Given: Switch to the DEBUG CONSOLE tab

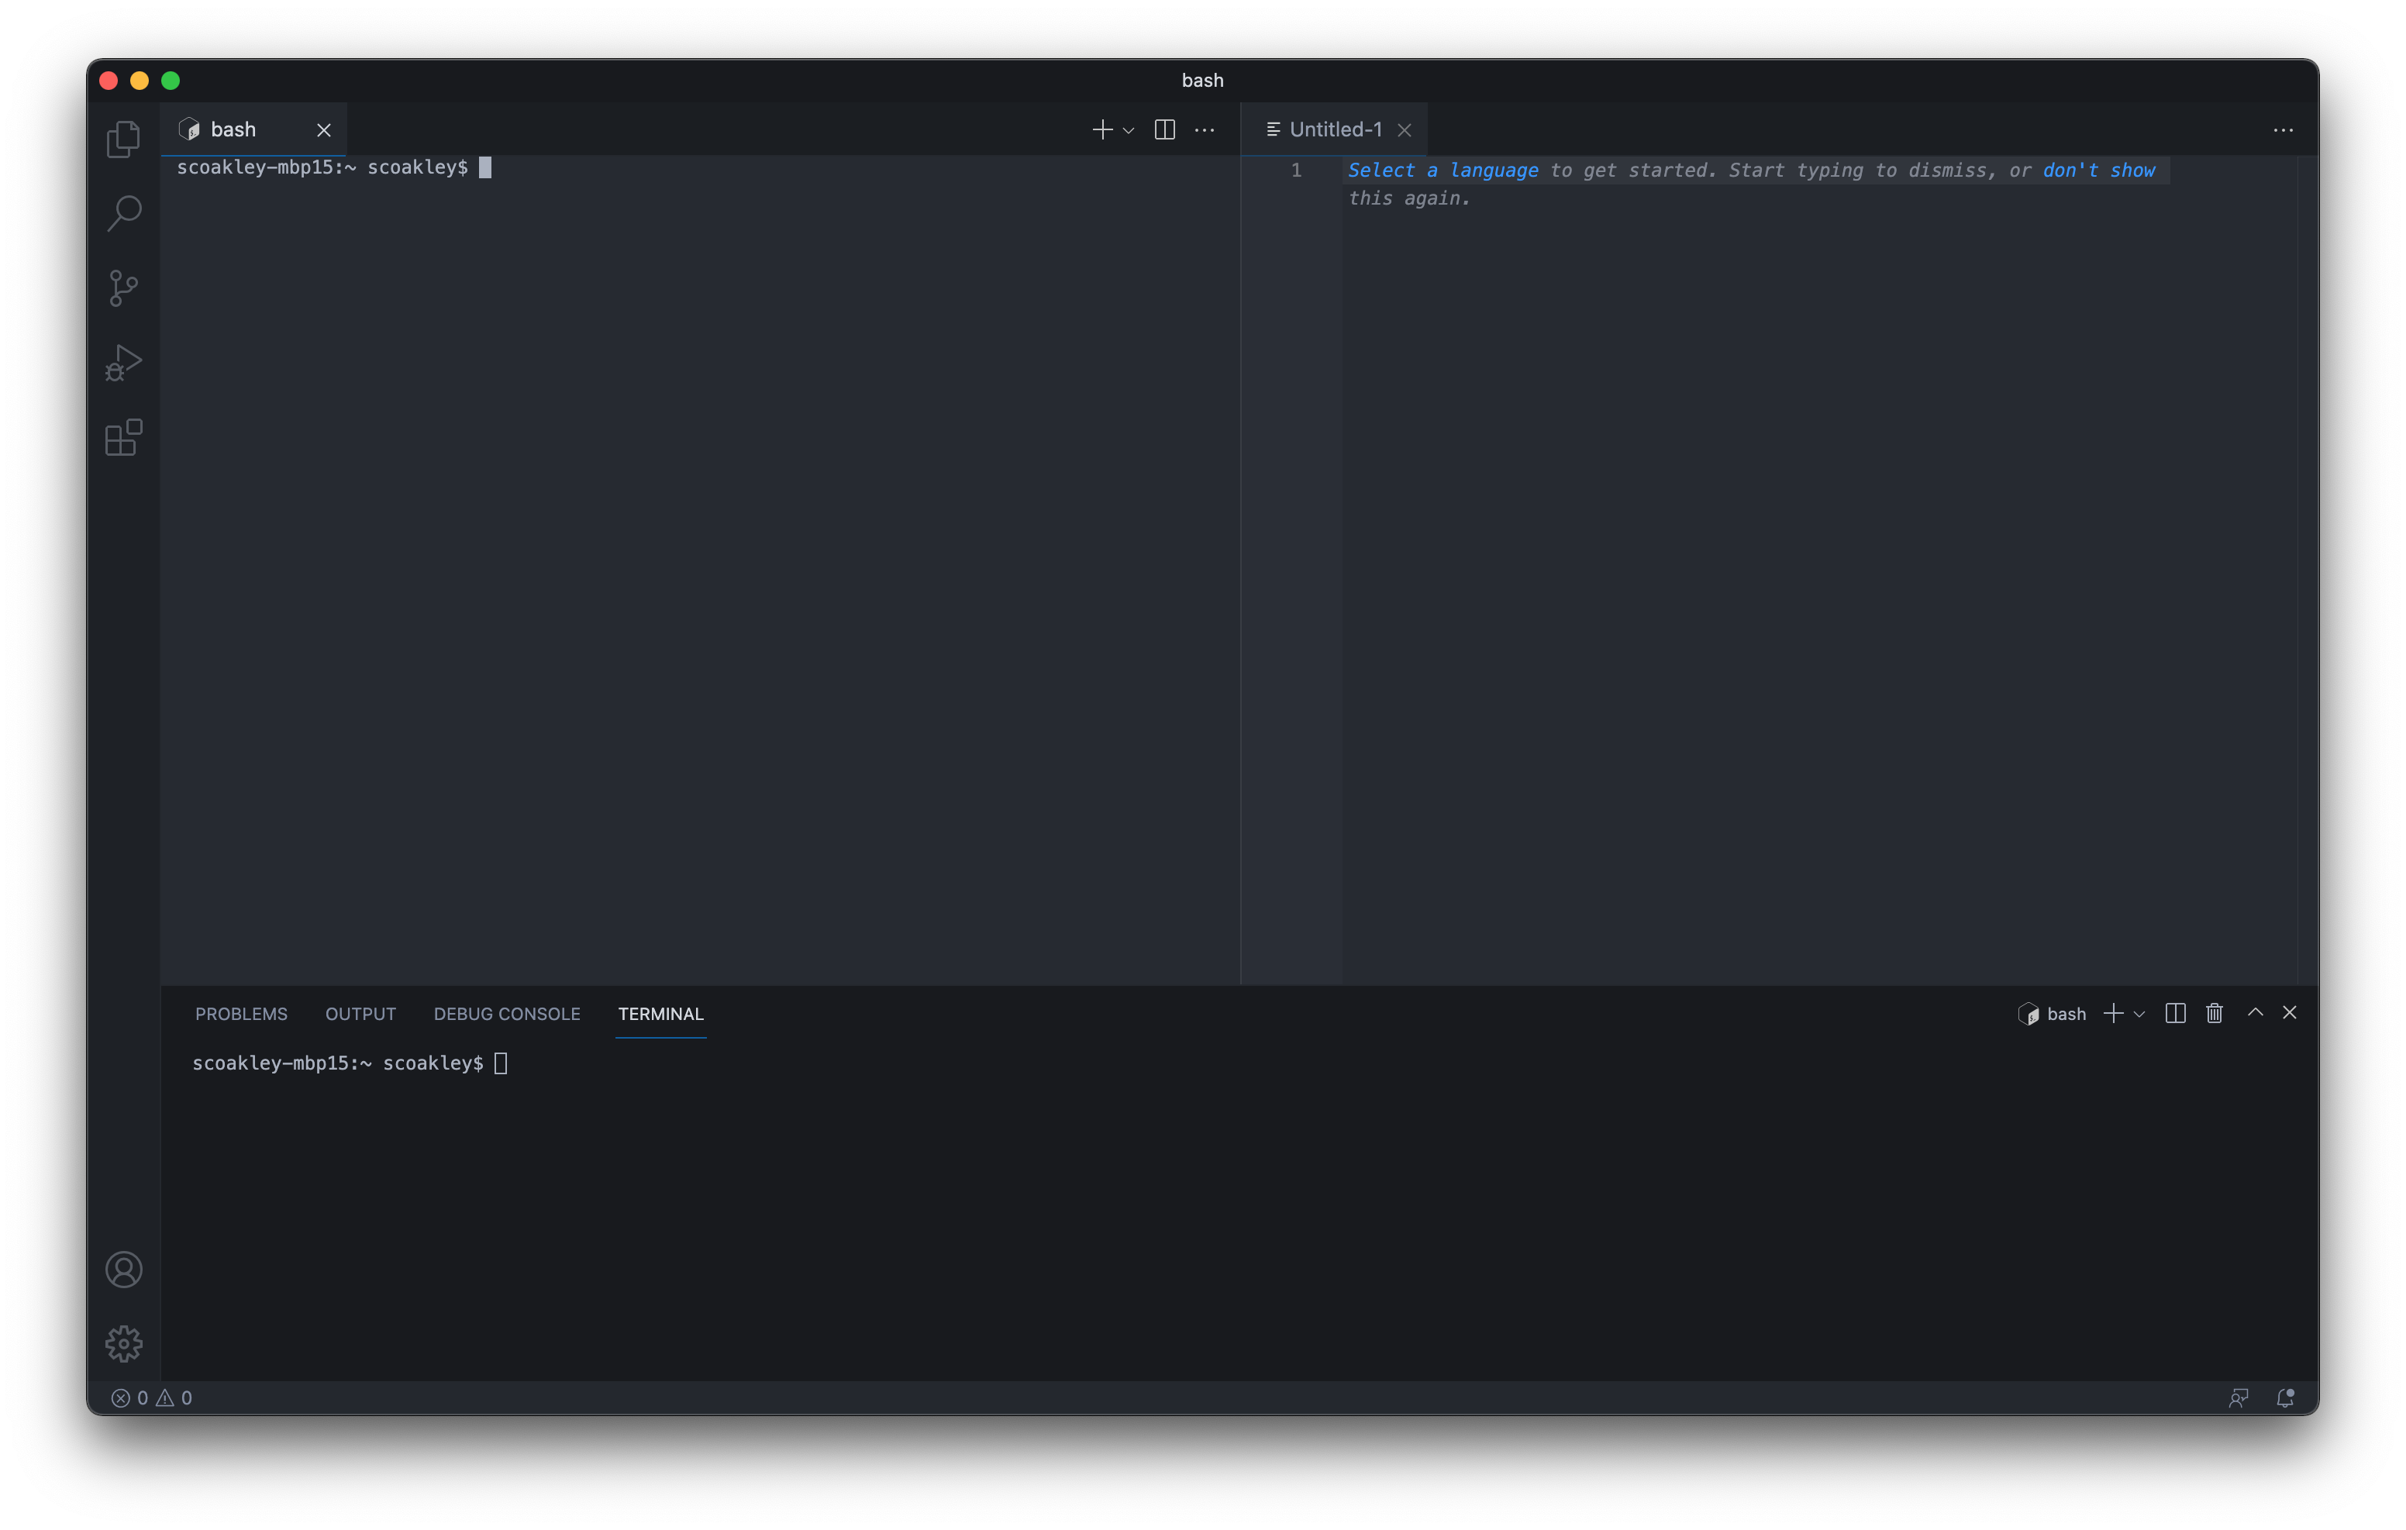Looking at the screenshot, I should coord(507,1013).
